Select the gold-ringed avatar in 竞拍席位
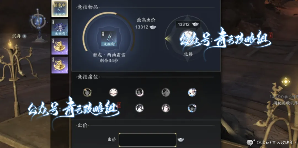 tap(87, 92)
